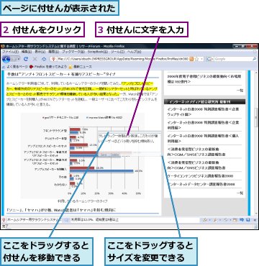Screen dimensions: 259x266
Task: Open インターネットデータセンター調査報告書2008 link
Action: point(201,184)
